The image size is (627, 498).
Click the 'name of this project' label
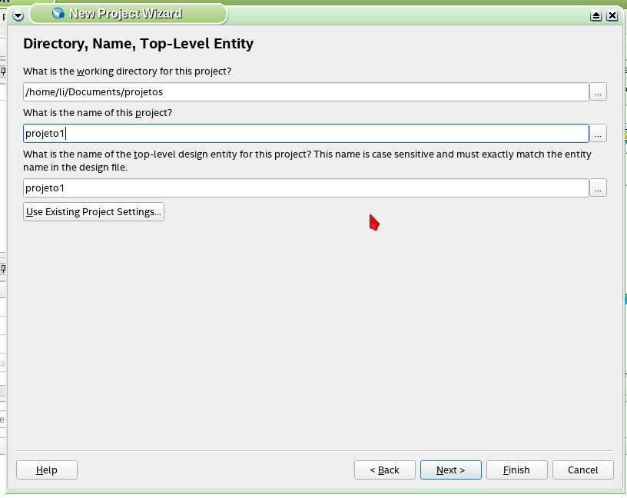pyautogui.click(x=98, y=113)
